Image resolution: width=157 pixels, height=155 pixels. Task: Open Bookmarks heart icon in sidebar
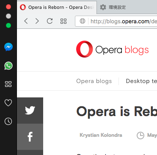pos(8,102)
